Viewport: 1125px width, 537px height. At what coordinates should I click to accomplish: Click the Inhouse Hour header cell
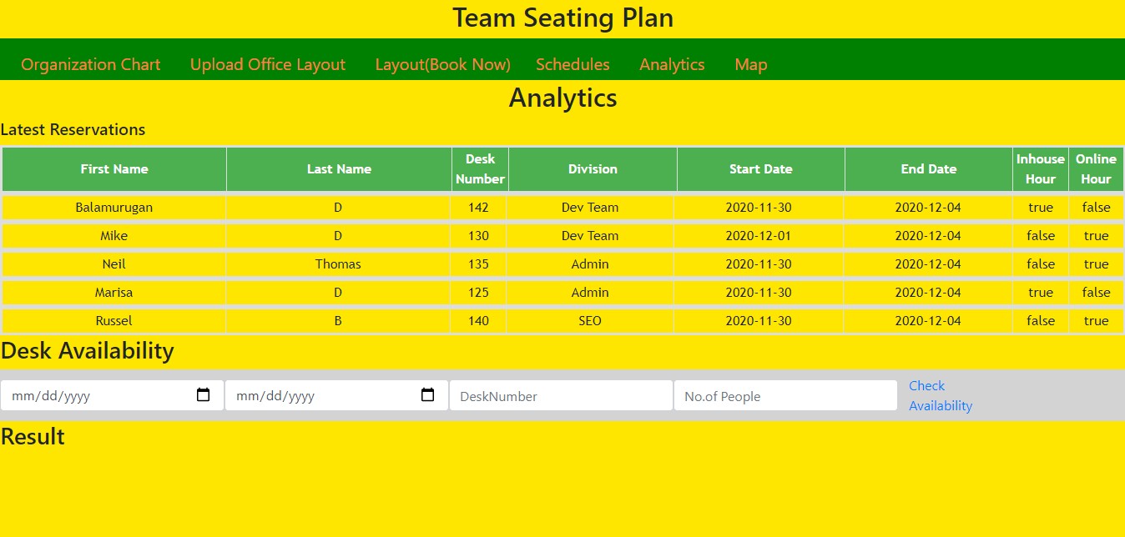click(x=1040, y=168)
